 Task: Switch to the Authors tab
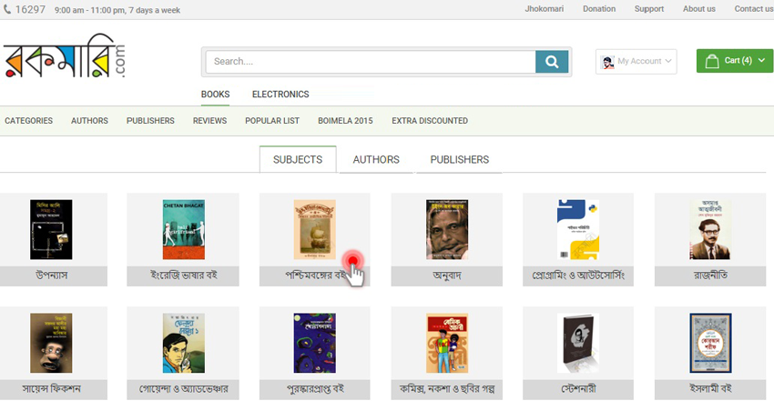coord(376,159)
